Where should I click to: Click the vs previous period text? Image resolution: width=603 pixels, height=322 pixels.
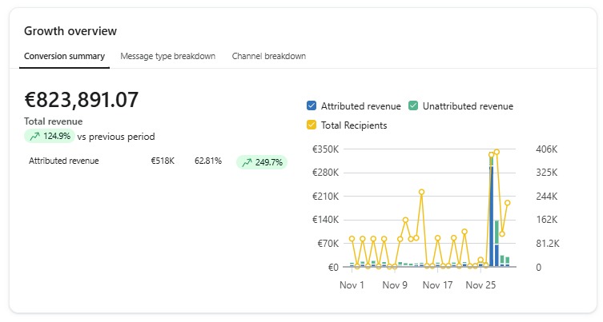[116, 137]
